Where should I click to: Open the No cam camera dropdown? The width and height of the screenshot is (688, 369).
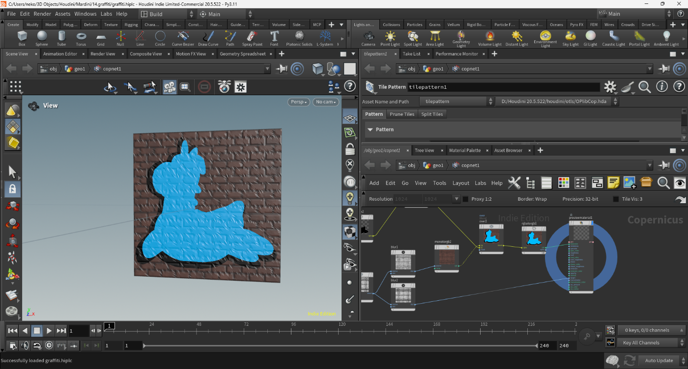pos(326,102)
